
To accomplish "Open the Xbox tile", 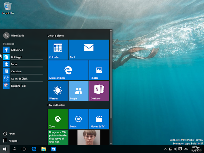I will pos(58,119).
